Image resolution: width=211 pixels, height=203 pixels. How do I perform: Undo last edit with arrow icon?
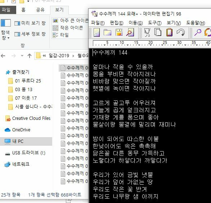(x=181, y=32)
